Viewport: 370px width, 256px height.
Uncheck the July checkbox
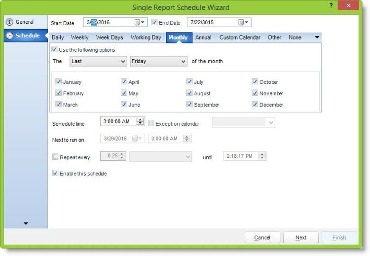click(189, 81)
